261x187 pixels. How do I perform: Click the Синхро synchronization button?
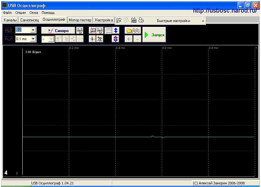point(58,30)
